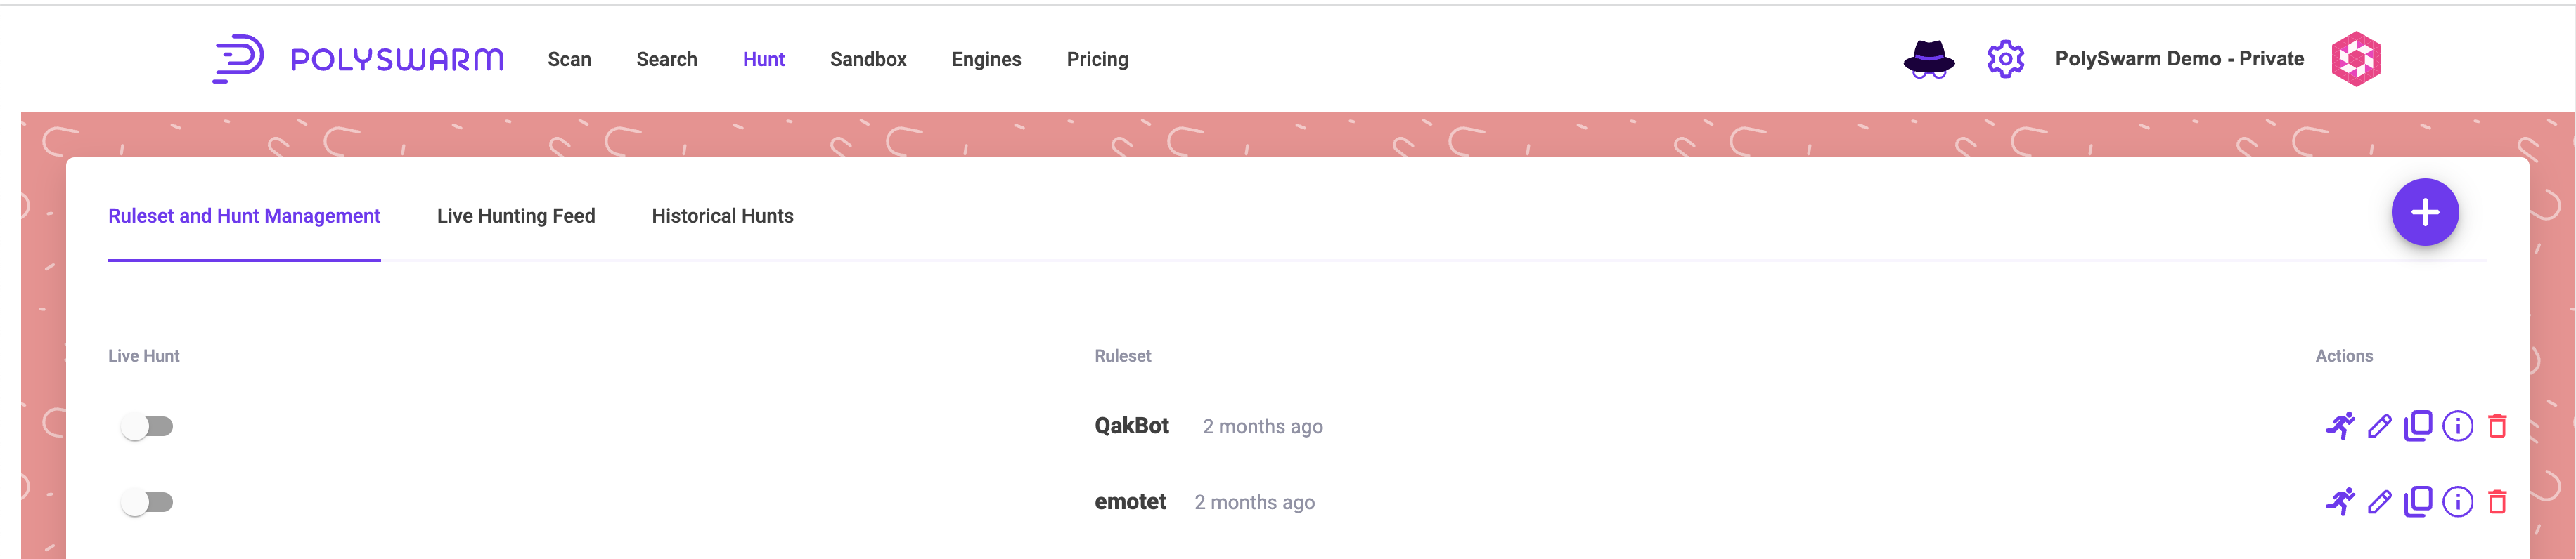
Task: Delete the QakBot ruleset
Action: coord(2497,426)
